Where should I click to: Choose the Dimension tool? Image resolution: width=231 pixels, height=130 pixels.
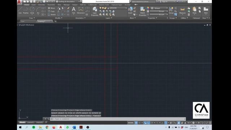tap(81, 10)
